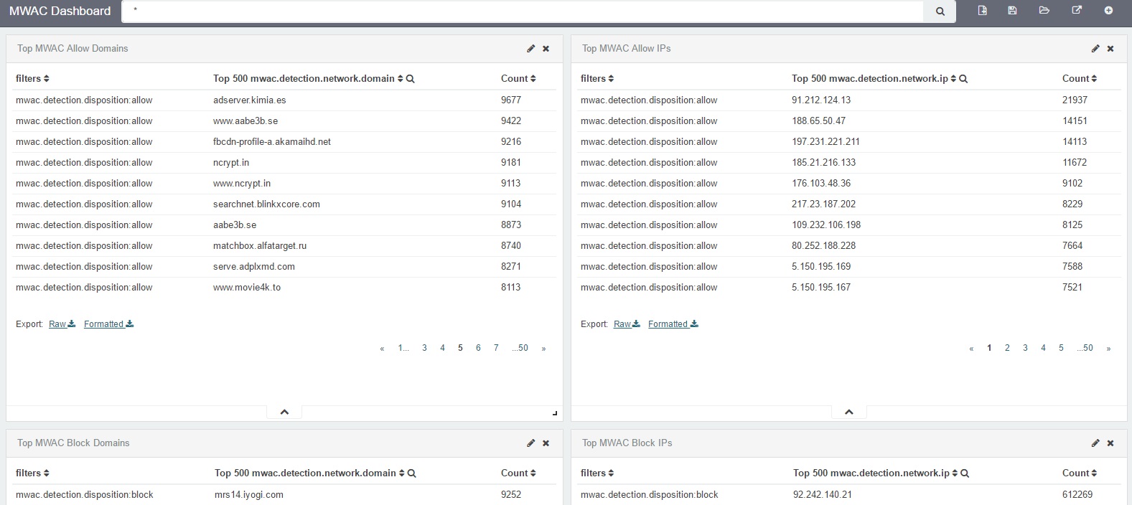Save the dashboard with the floppy disk icon
Image resolution: width=1132 pixels, height=505 pixels.
[1012, 11]
